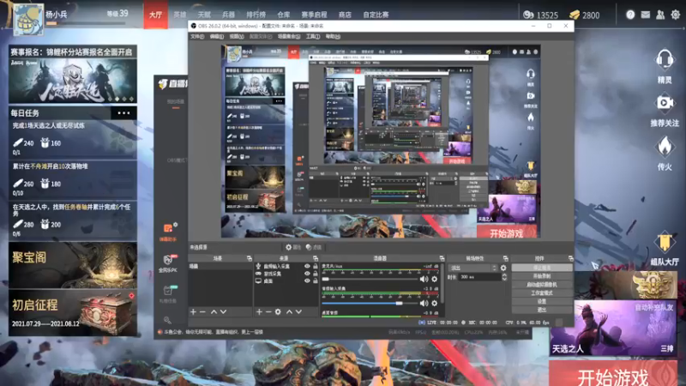Open 传火 flame icon in game sidebar
Screen dimensions: 686x386
665,146
